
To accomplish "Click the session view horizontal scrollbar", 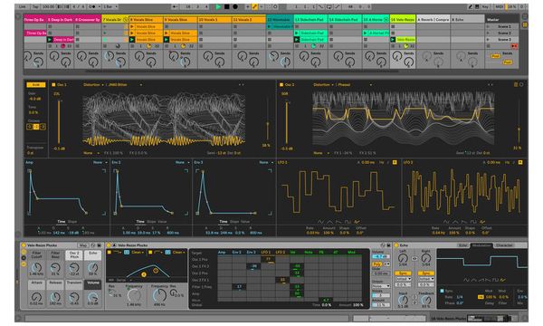I will (243, 72).
